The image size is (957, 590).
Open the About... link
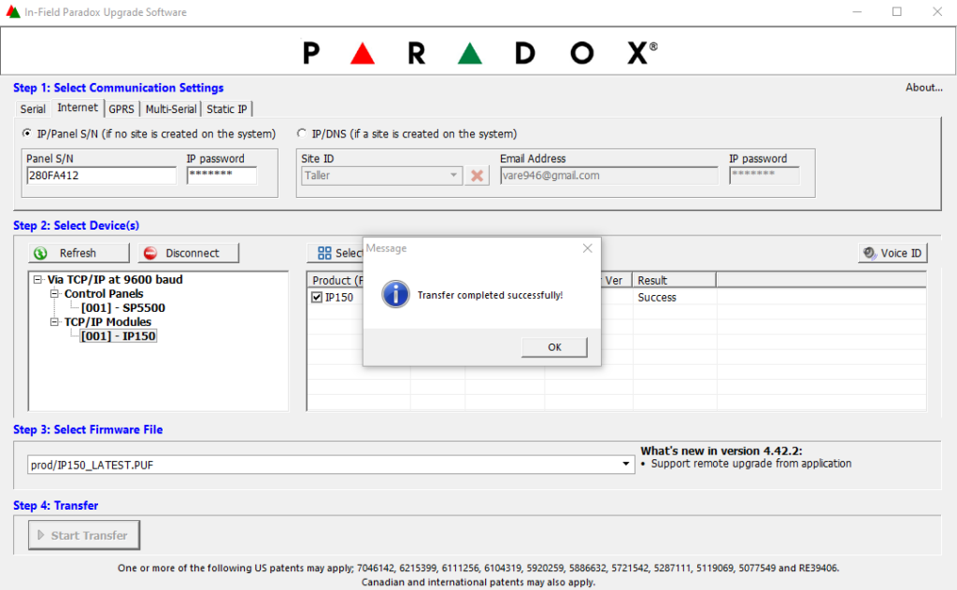[924, 88]
